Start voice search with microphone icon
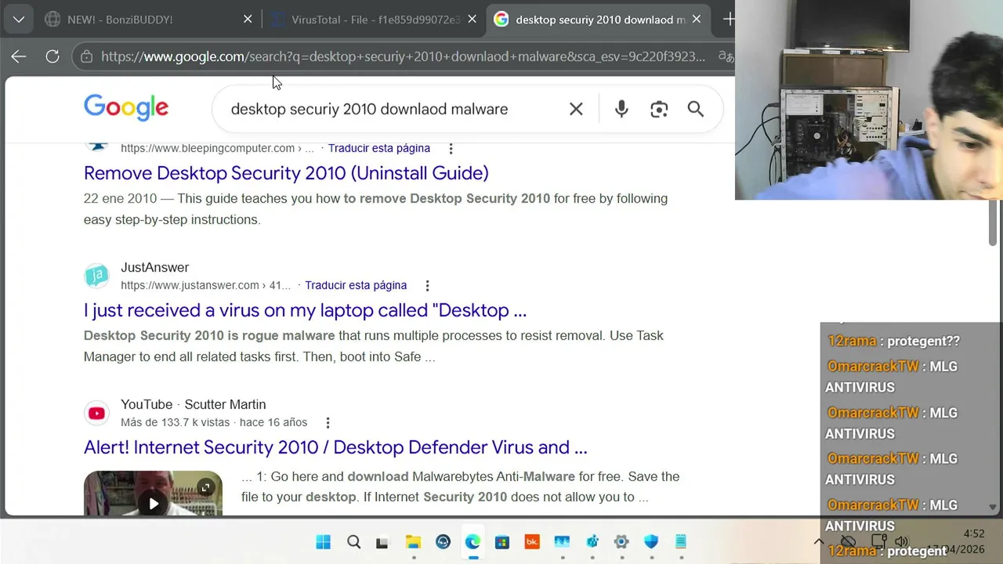The width and height of the screenshot is (1003, 564). pos(621,109)
